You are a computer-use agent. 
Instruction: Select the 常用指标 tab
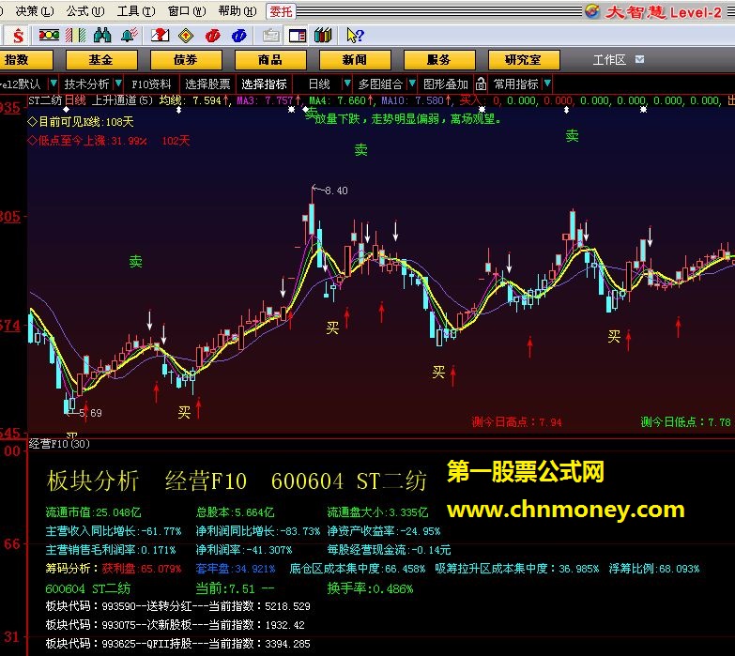515,84
